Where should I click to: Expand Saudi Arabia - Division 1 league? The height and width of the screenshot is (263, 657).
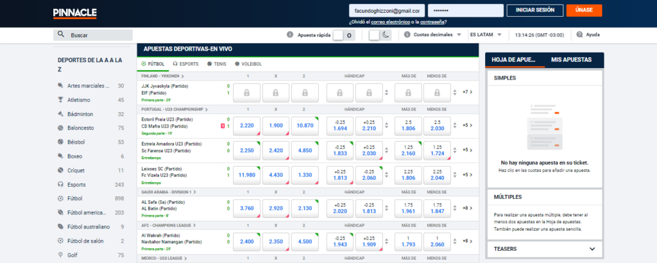(169, 192)
